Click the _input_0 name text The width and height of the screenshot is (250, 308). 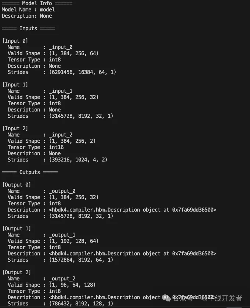click(x=61, y=47)
